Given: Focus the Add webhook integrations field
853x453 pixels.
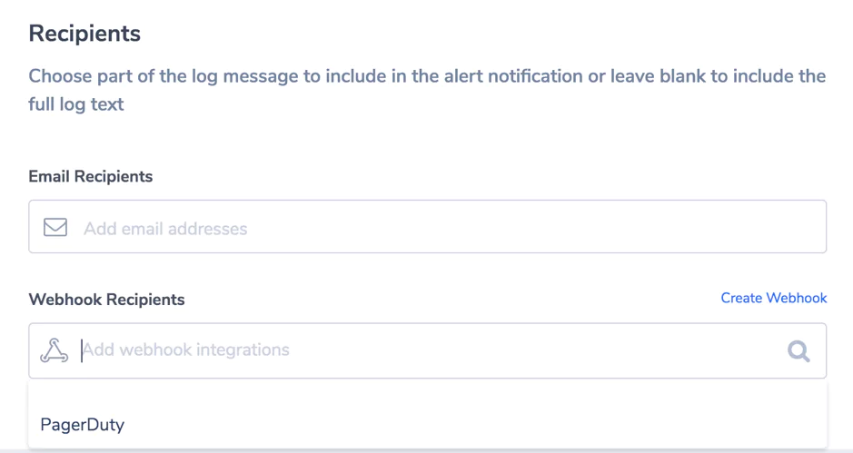Looking at the screenshot, I should 428,350.
